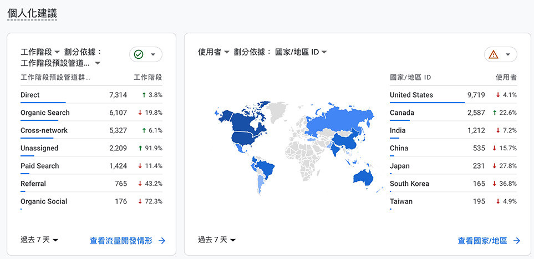
Task: Click the orange warning triangle icon
Action: (x=494, y=54)
